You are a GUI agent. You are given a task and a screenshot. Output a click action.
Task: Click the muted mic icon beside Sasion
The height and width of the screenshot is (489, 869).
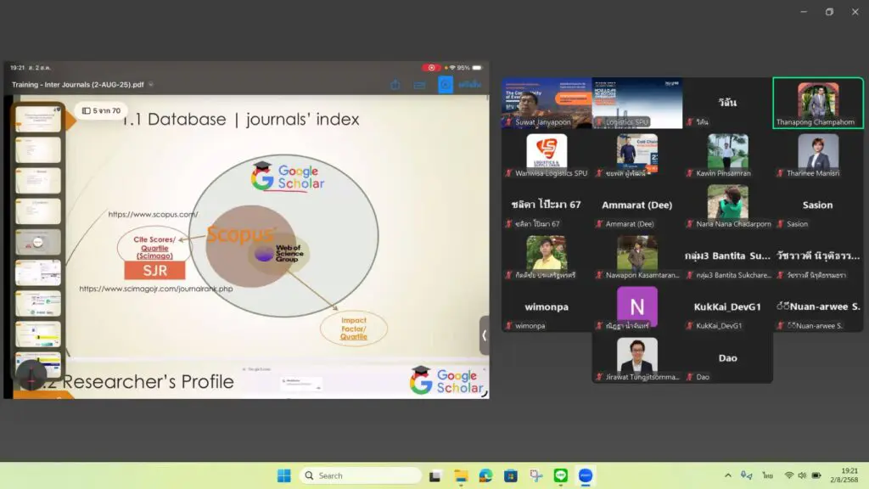tap(780, 224)
